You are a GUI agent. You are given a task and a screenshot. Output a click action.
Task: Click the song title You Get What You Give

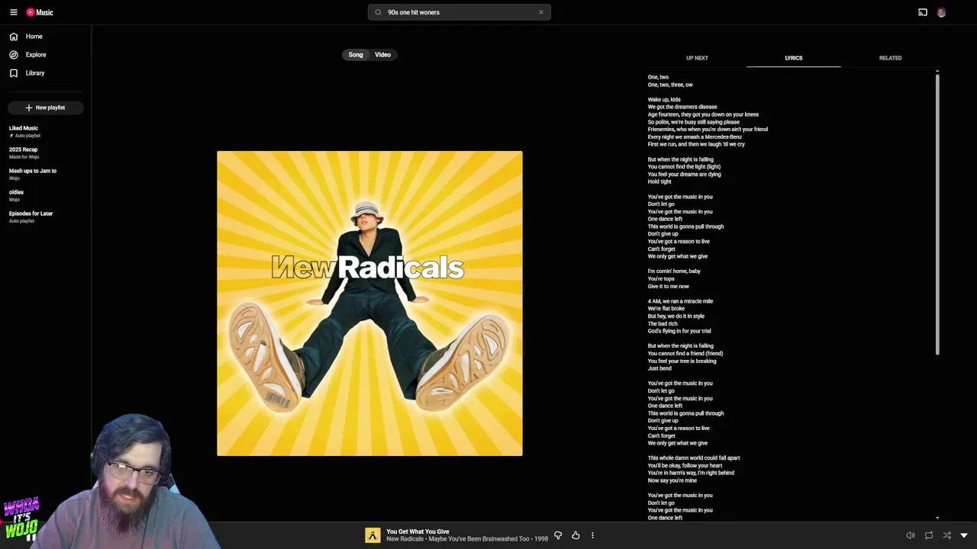[418, 531]
